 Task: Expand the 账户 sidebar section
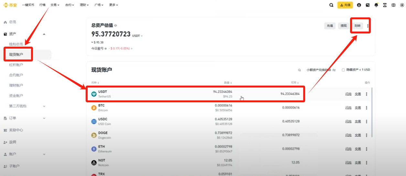point(44,154)
